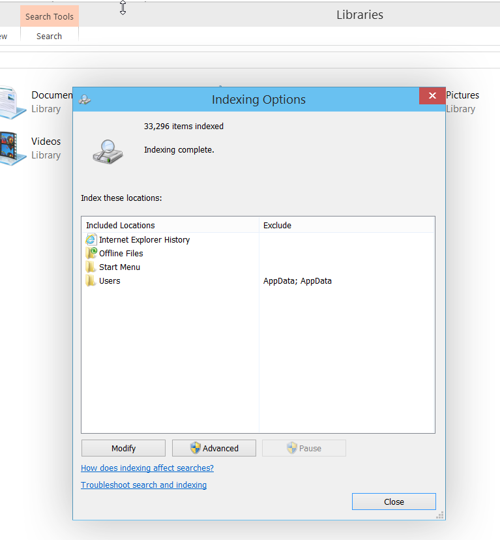The image size is (500, 540).
Task: Select the Videos library label in Libraries
Action: tap(46, 142)
